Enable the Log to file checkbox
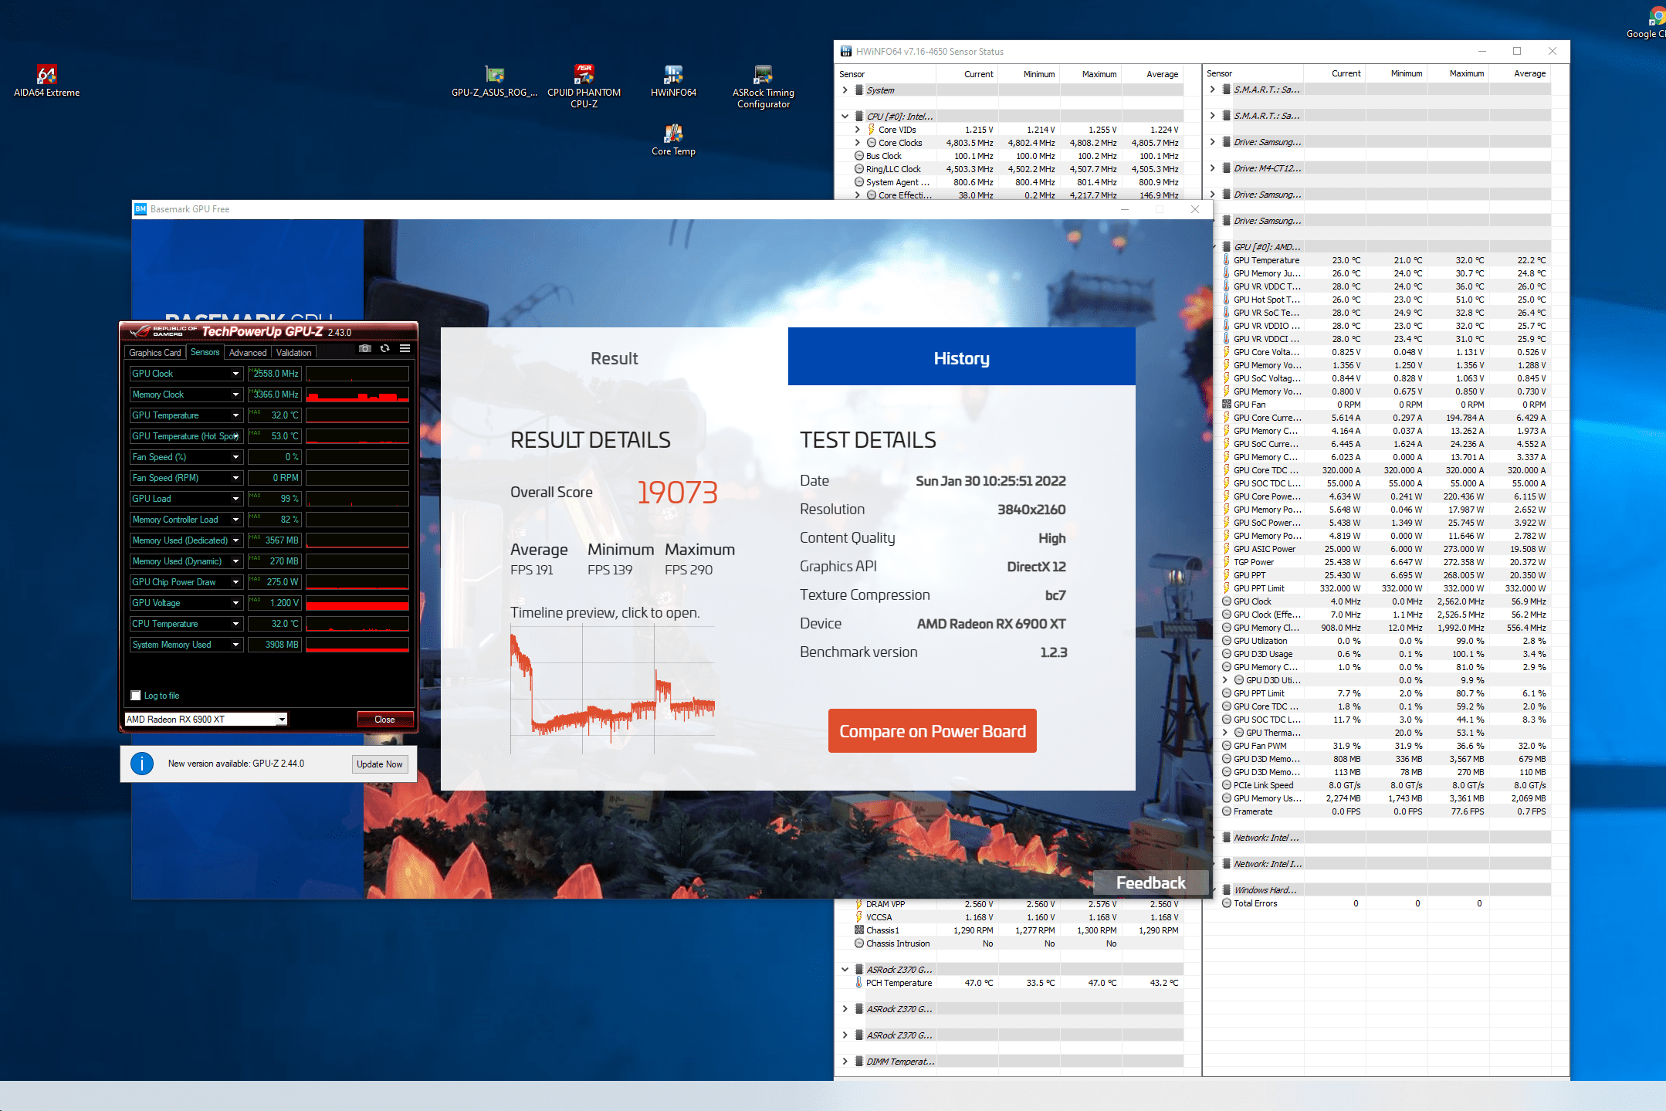Viewport: 1666px width, 1111px height. [x=136, y=696]
